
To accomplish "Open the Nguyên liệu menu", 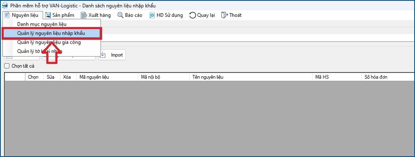I will (x=22, y=15).
